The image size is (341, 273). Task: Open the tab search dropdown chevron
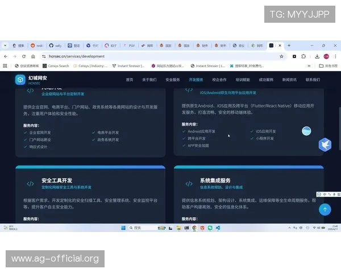click(5, 45)
